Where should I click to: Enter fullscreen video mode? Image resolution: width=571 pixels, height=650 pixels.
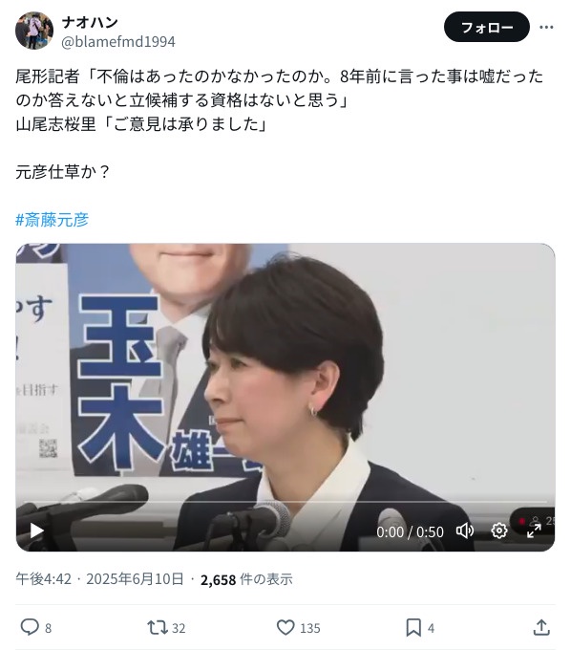534,531
